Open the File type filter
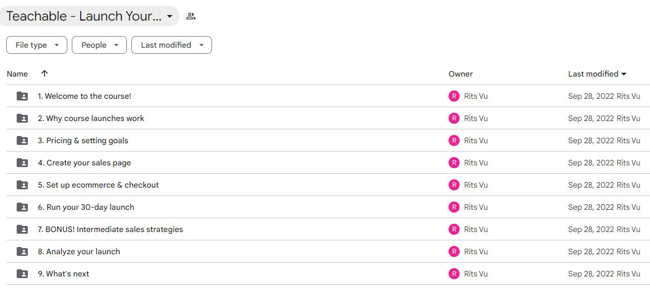 (37, 45)
